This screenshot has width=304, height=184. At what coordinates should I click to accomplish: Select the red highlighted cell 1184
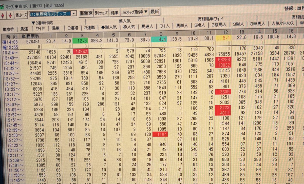click(161, 135)
